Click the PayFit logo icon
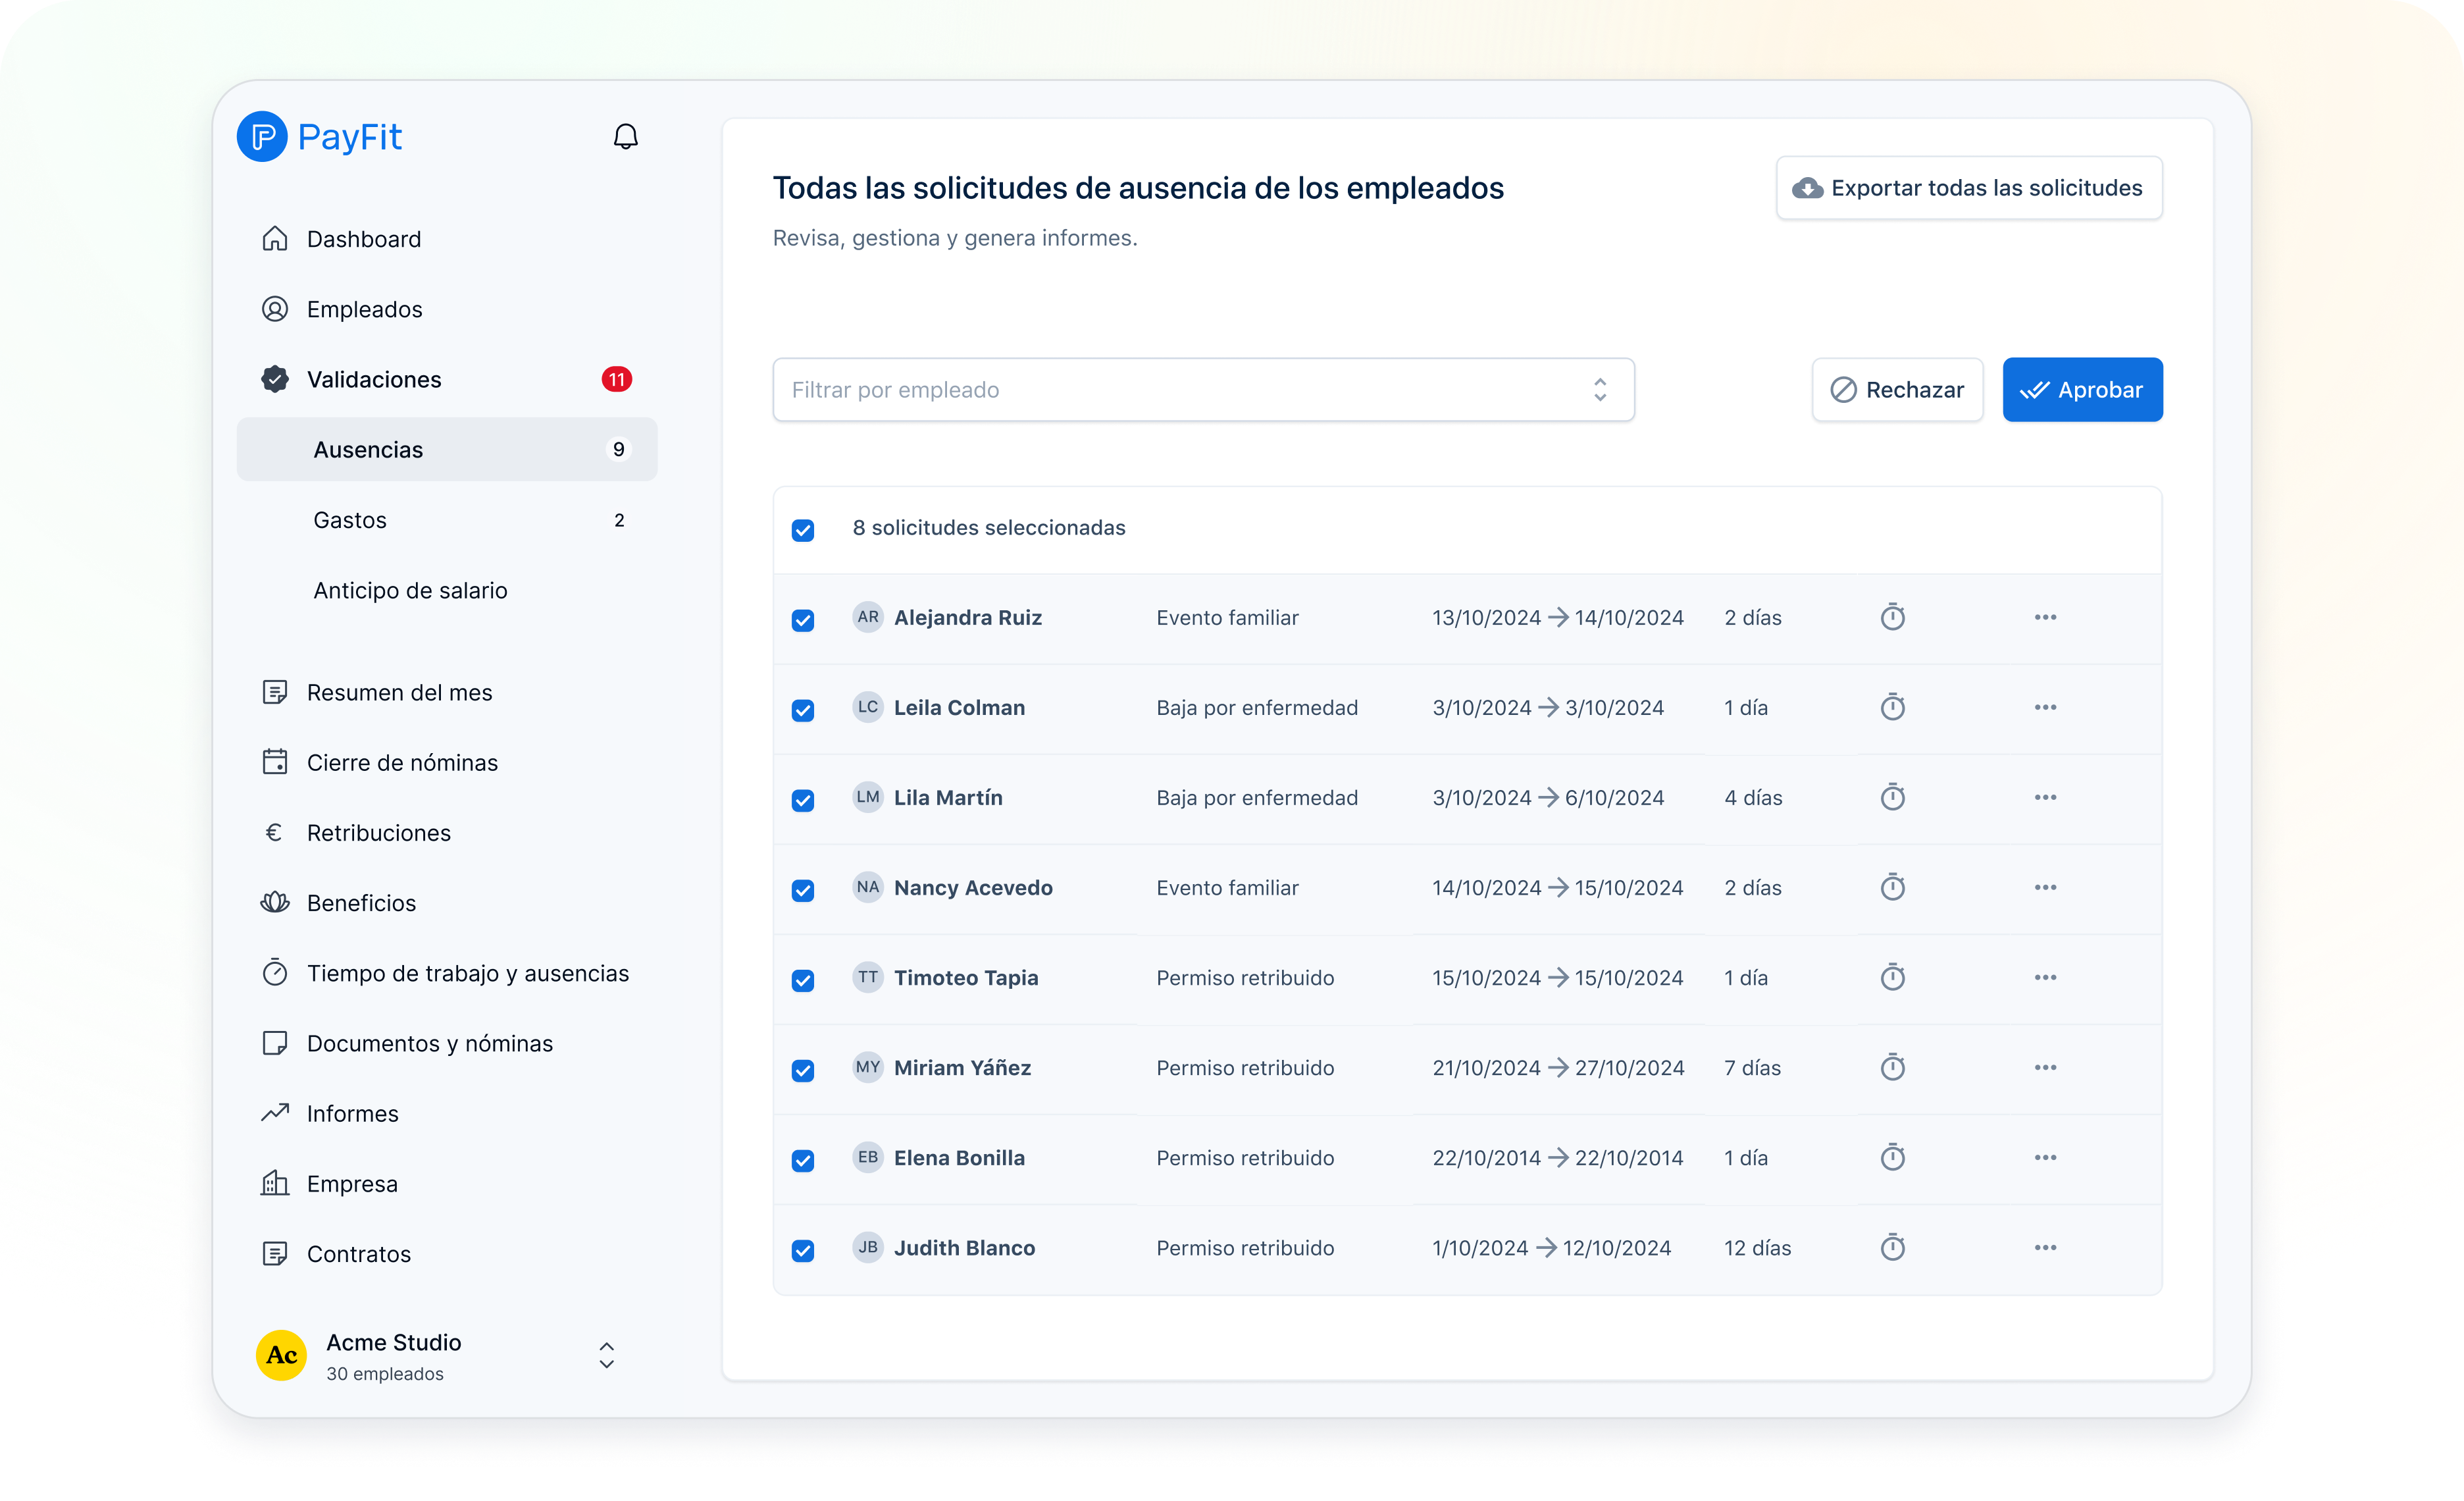Viewport: 2464px width, 1501px height. [x=262, y=137]
